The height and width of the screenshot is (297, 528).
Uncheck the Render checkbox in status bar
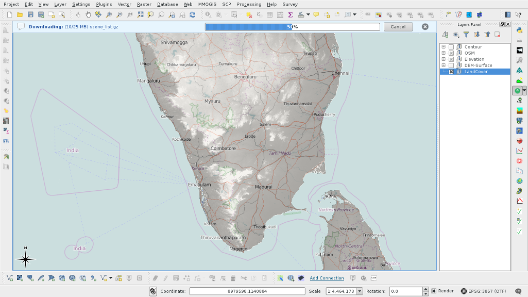click(x=434, y=291)
